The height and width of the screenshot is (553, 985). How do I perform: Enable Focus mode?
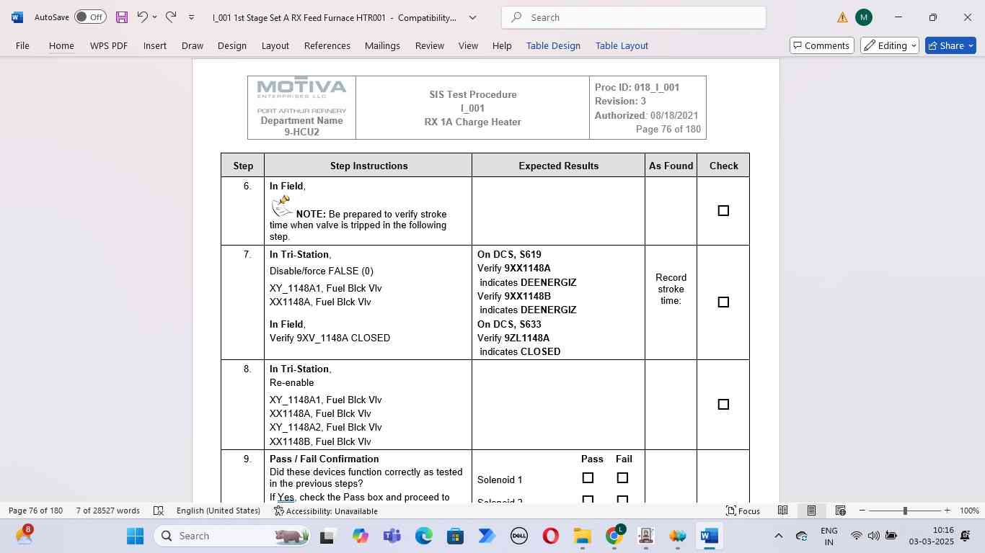pos(743,511)
